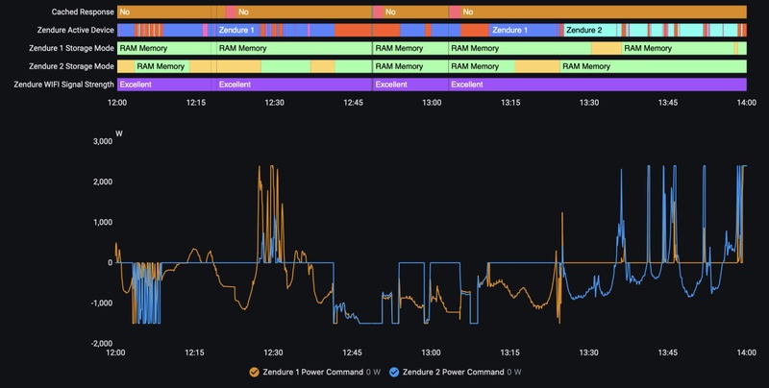Select the last RAM Memory segment in Zendure 1 Storage Mode
Viewport: 769px width, 388px height.
click(678, 48)
